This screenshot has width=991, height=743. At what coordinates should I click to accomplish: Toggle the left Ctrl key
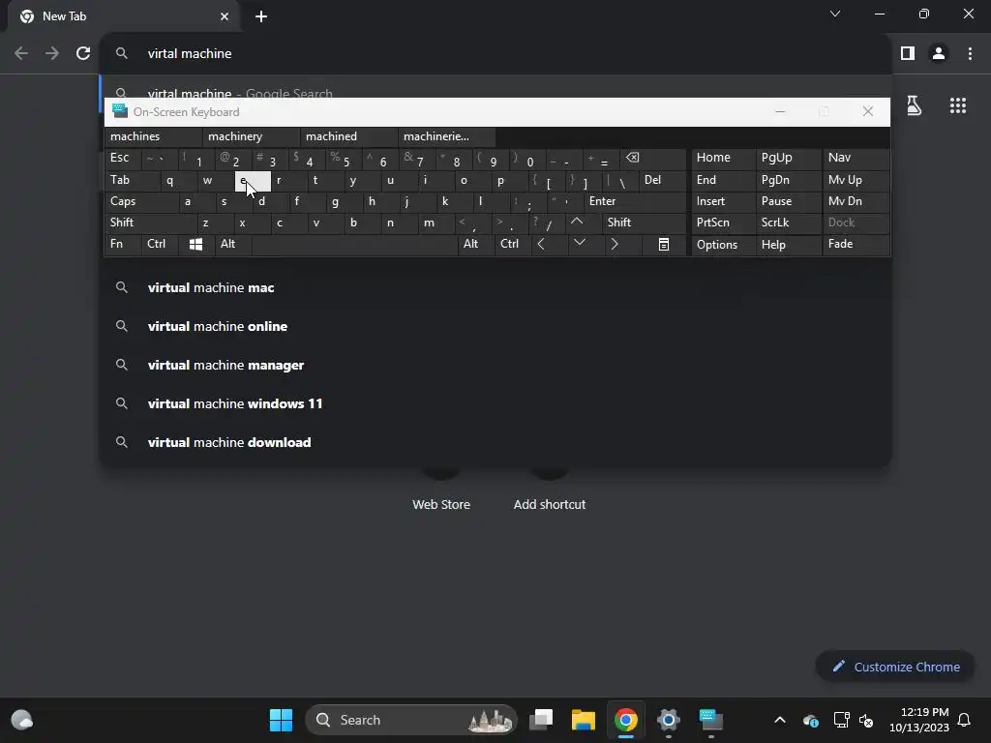point(160,244)
